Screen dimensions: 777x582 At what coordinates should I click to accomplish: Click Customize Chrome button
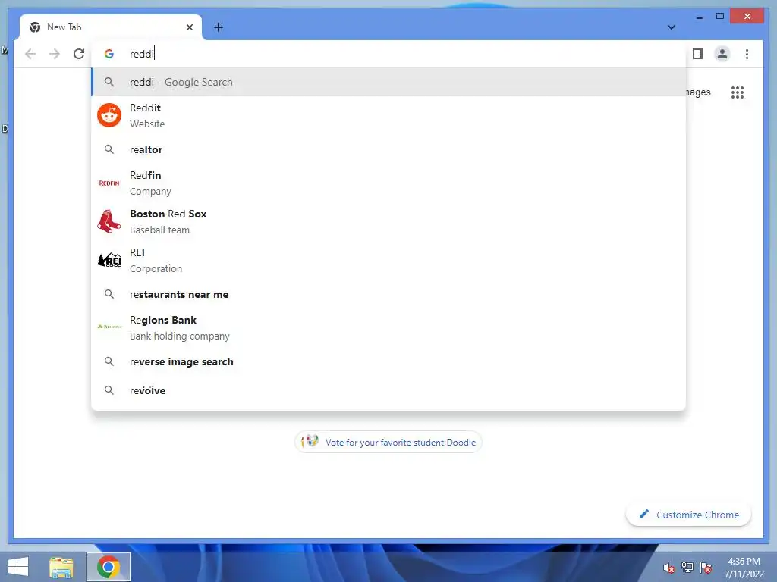click(x=688, y=515)
